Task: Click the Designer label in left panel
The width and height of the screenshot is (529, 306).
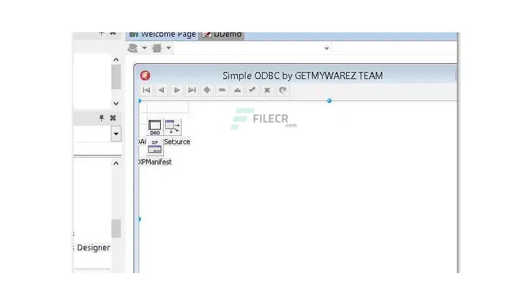Action: click(94, 248)
